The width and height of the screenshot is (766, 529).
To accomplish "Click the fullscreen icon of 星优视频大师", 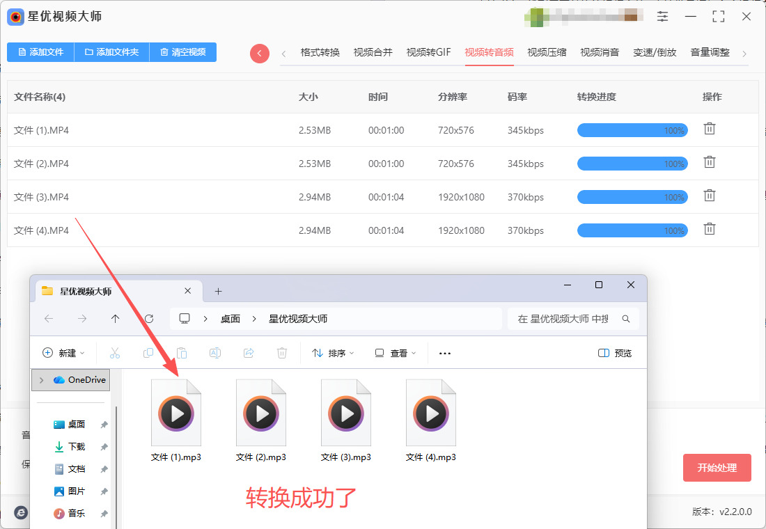I will [718, 16].
